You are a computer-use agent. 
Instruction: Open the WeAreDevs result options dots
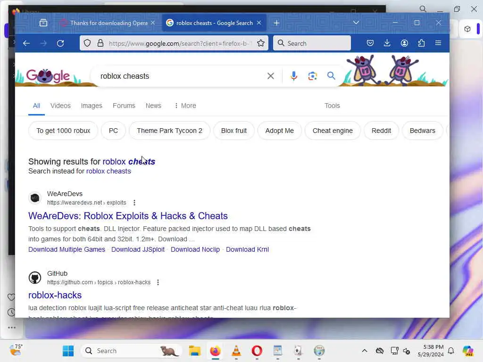pos(134,203)
